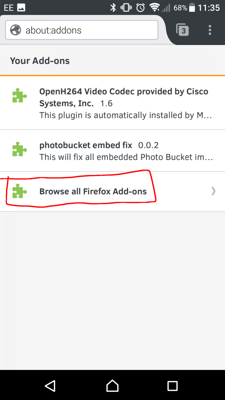Tap the Wi-Fi status icon

[154, 7]
